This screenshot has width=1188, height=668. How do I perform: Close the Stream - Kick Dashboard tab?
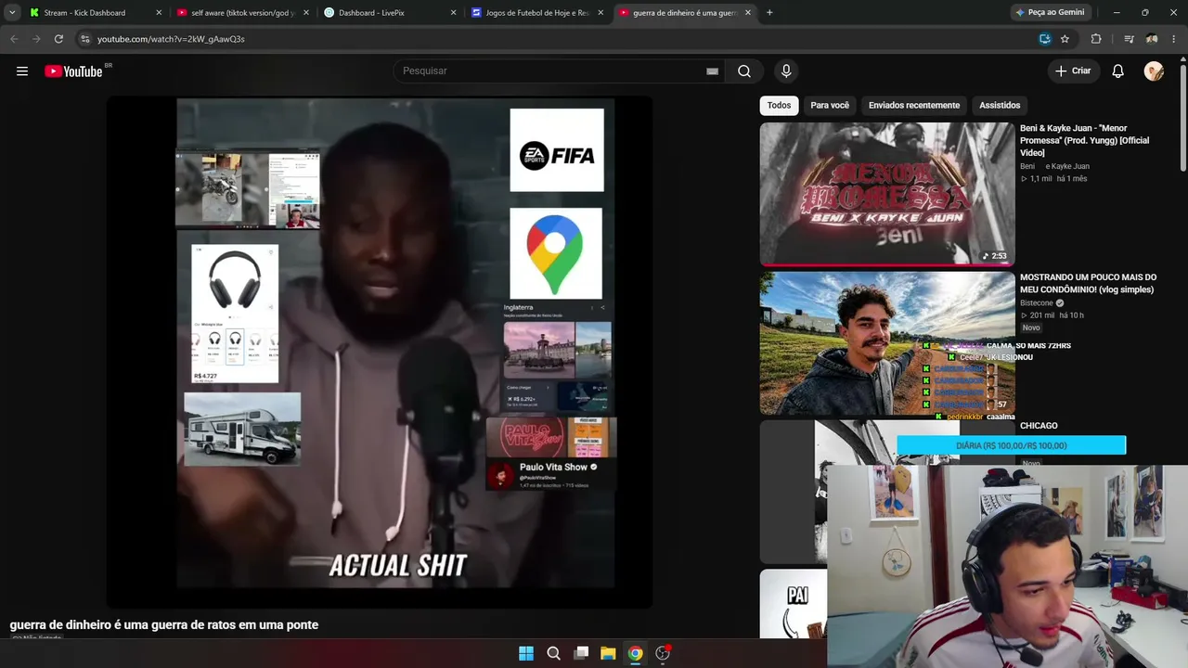(x=159, y=13)
